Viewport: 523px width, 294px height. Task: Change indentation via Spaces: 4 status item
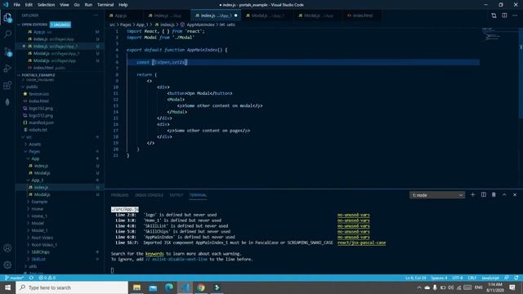click(439, 278)
